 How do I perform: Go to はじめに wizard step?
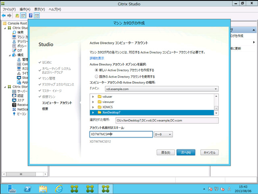coord(47,62)
